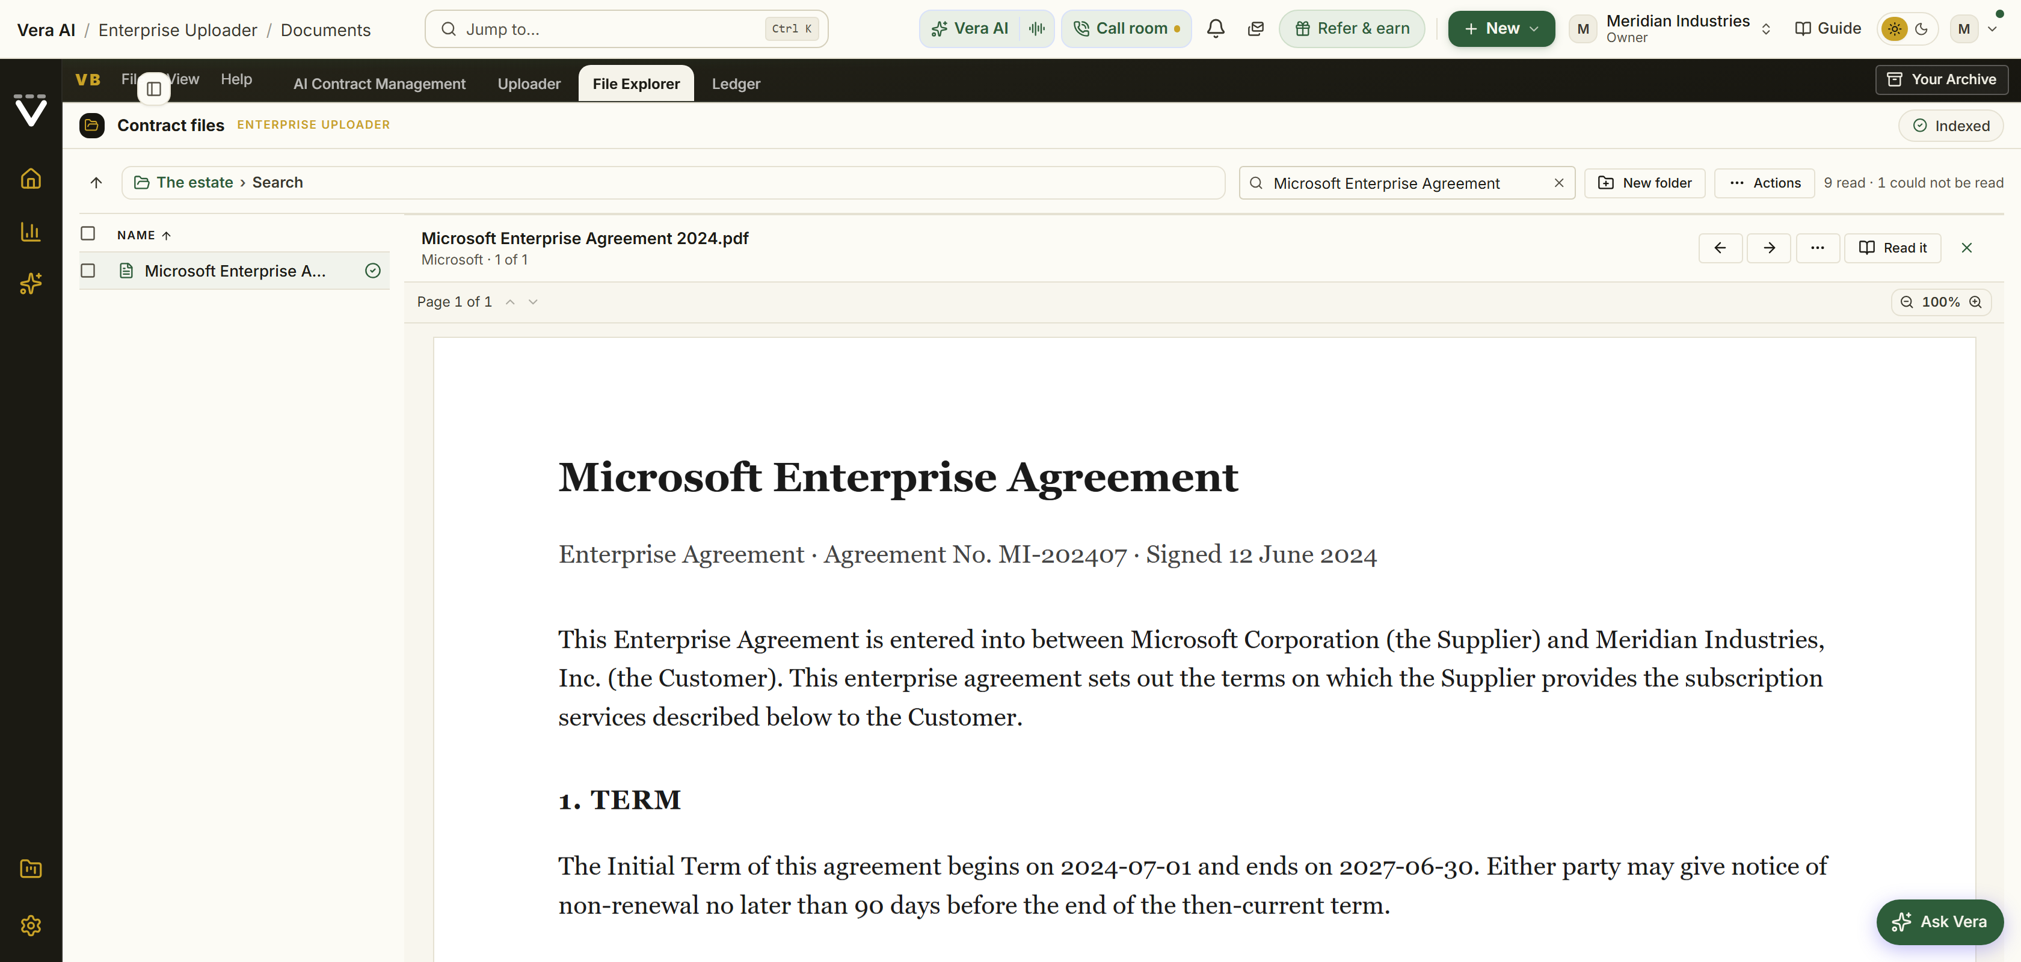Open the Help menu
Viewport: 2021px width, 962px height.
236,79
